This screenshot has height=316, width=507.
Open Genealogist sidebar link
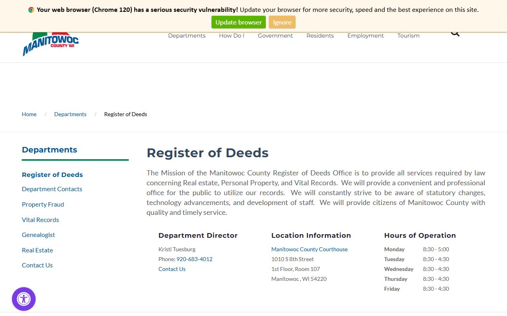[x=38, y=235]
